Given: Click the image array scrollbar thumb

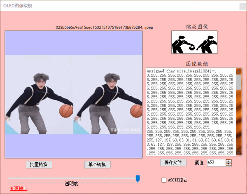Looking at the screenshot, I should (x=239, y=82).
